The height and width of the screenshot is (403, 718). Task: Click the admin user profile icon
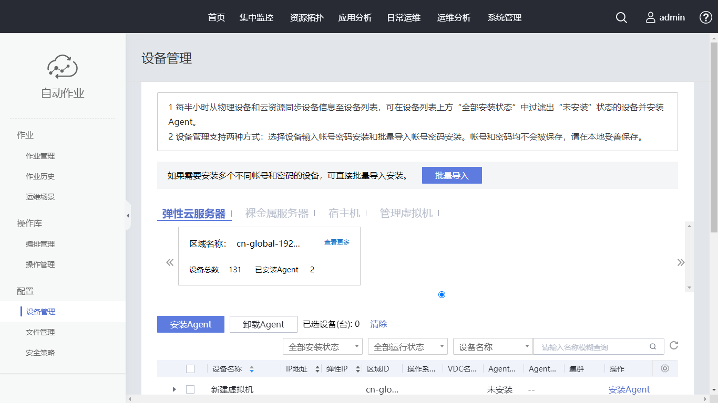pyautogui.click(x=651, y=17)
